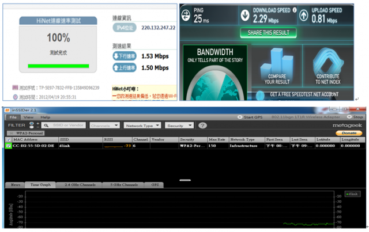
Task: Click the download speed arrow icon
Action: (245, 16)
